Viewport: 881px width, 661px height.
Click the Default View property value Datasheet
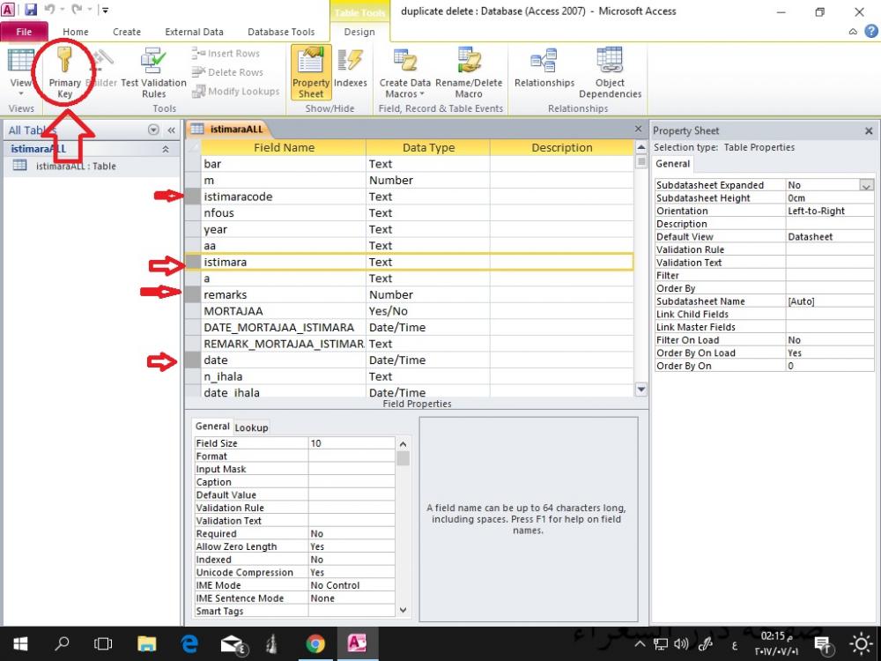coord(829,236)
